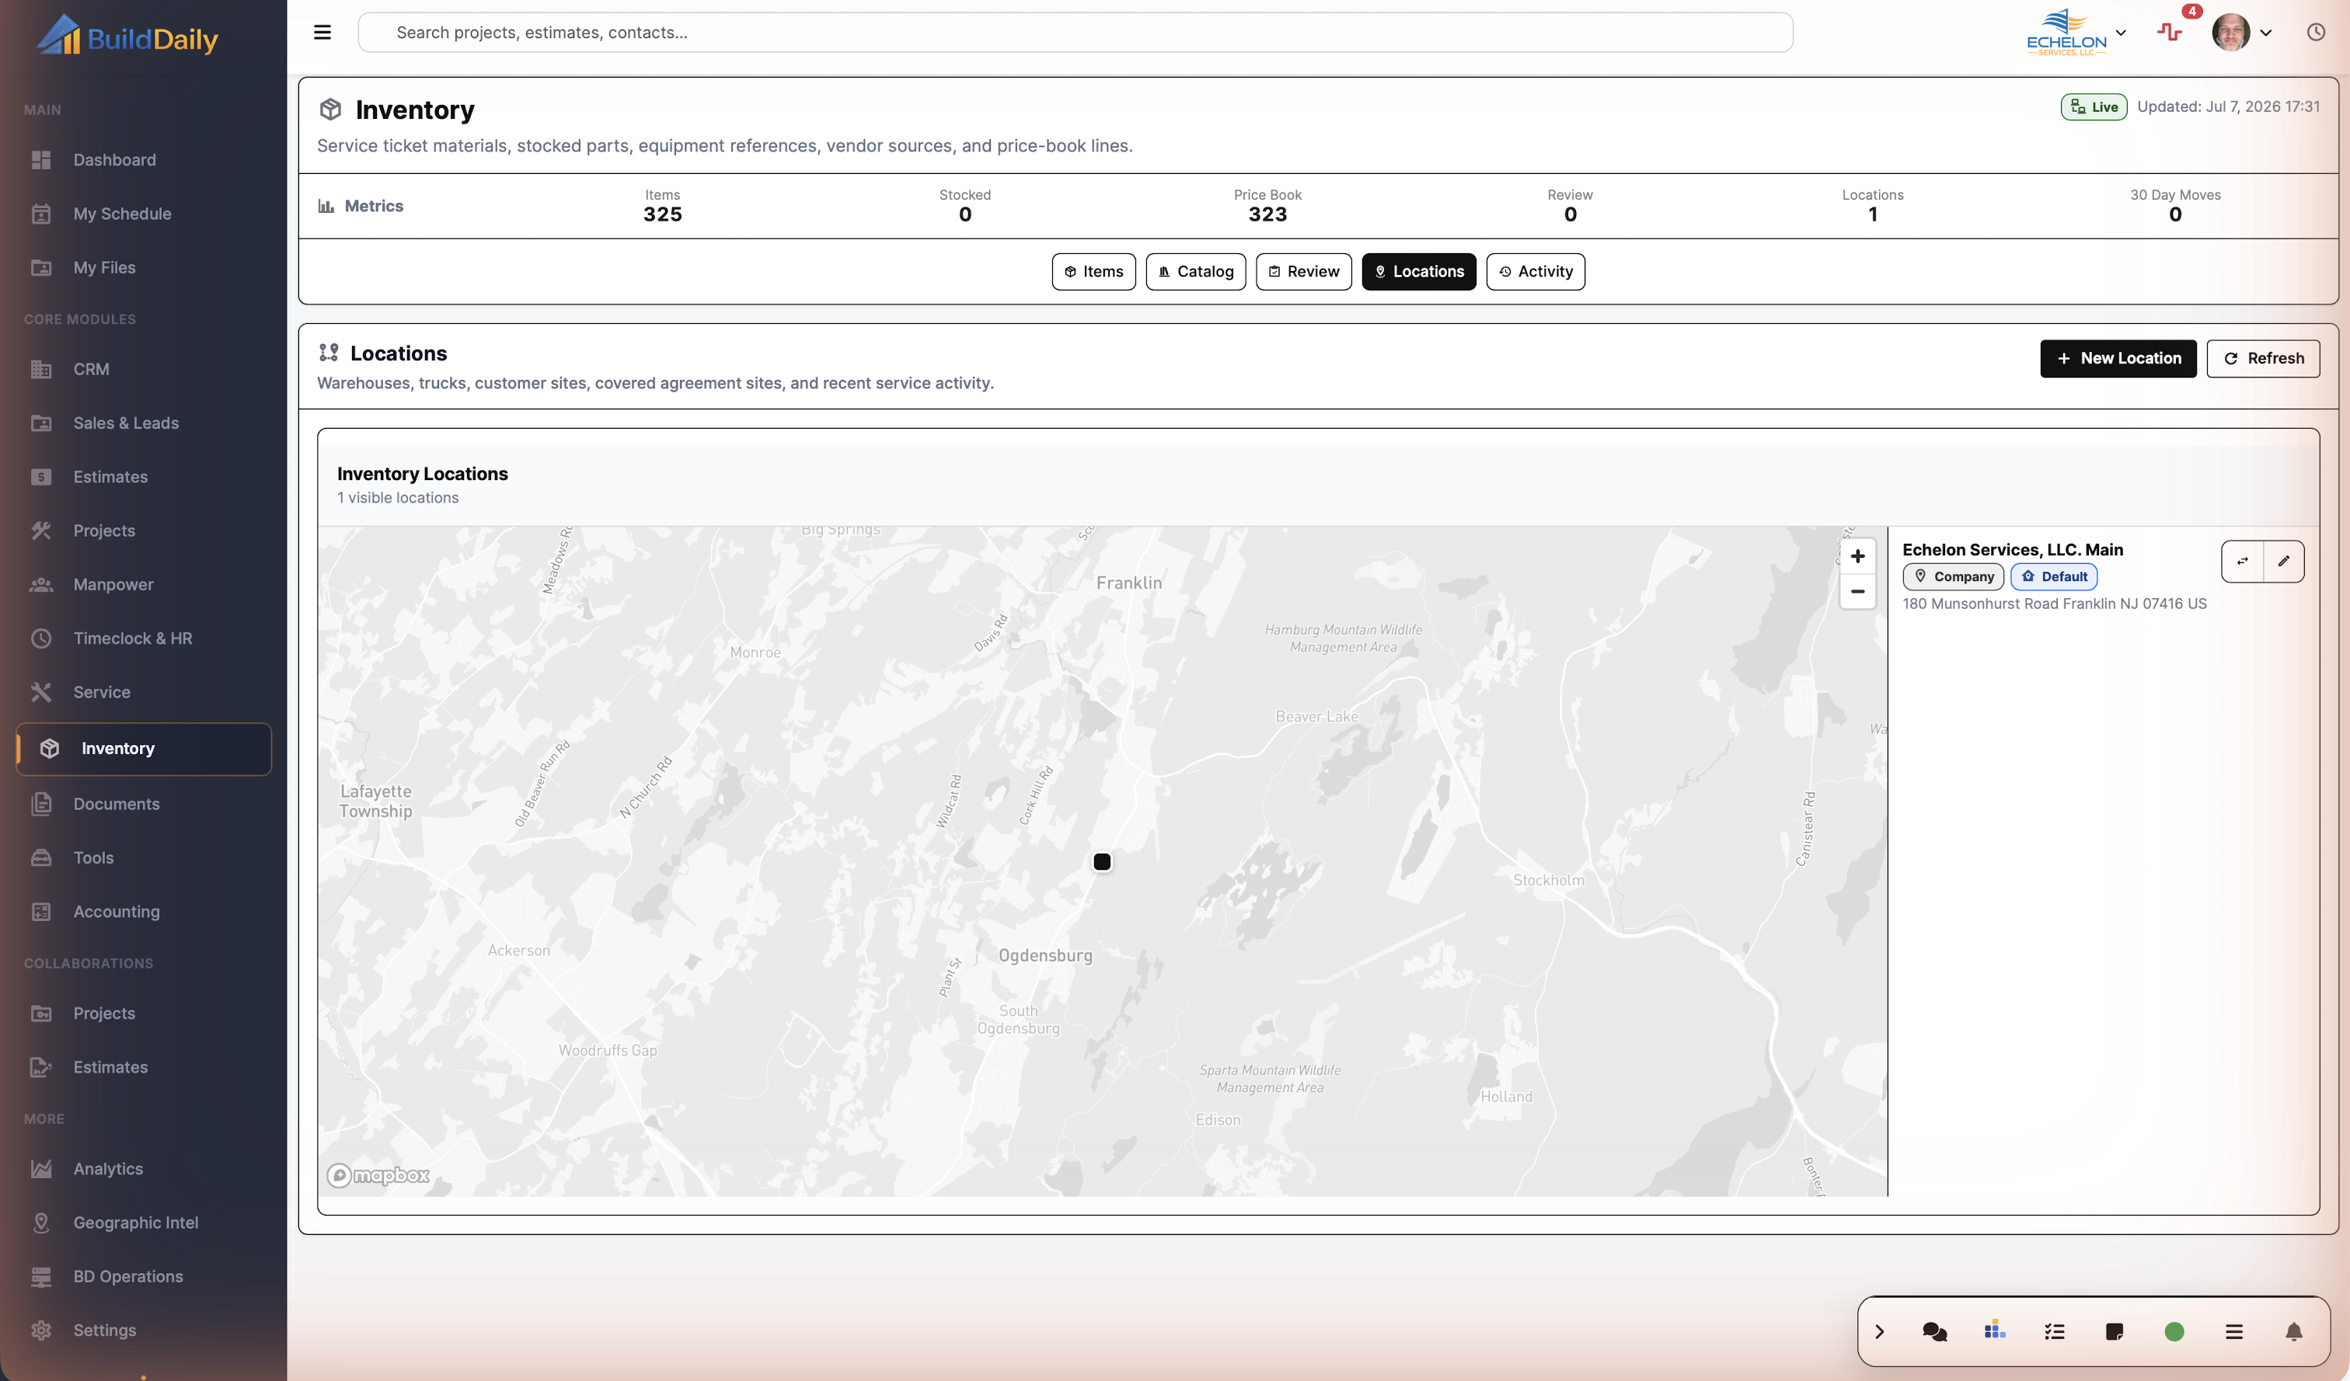Screen dimensions: 2350x1381
Task: Click the transfer arrows icon for Echelon location
Action: pyautogui.click(x=2242, y=561)
